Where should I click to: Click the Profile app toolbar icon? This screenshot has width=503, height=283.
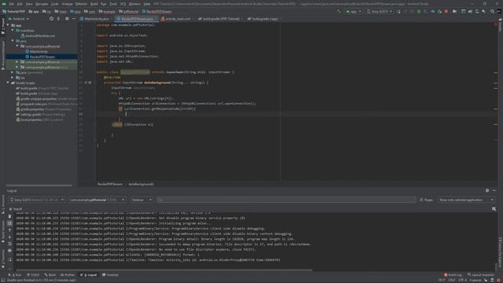click(432, 11)
